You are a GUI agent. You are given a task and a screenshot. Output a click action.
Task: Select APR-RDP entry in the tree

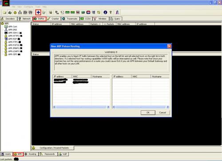12,39
